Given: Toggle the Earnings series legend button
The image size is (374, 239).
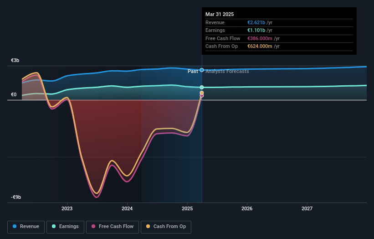Looking at the screenshot, I should click(x=65, y=227).
